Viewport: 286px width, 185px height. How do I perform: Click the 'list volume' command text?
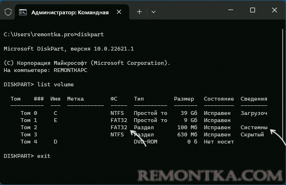click(55, 84)
